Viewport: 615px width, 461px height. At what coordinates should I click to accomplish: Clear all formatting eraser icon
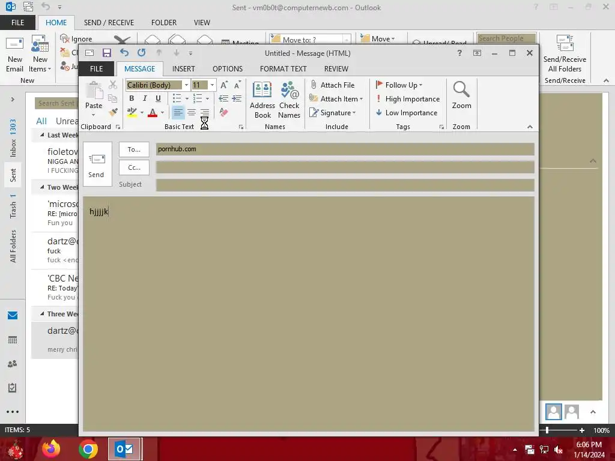coord(223,112)
